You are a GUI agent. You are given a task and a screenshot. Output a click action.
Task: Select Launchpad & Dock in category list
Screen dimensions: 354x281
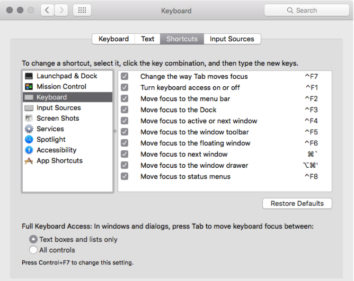click(x=67, y=76)
